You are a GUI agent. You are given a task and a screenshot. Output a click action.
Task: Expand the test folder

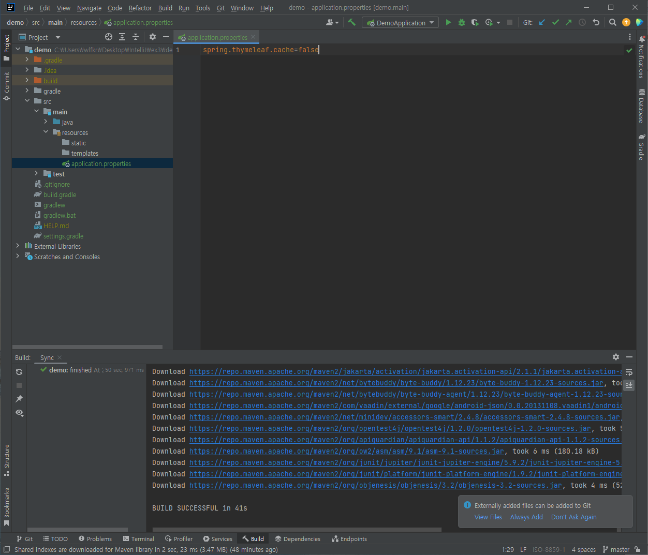(x=36, y=173)
